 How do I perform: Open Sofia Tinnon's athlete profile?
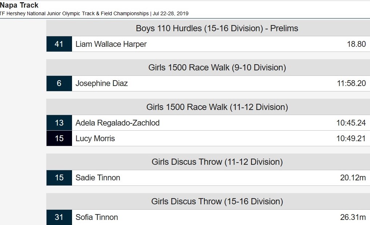click(97, 217)
